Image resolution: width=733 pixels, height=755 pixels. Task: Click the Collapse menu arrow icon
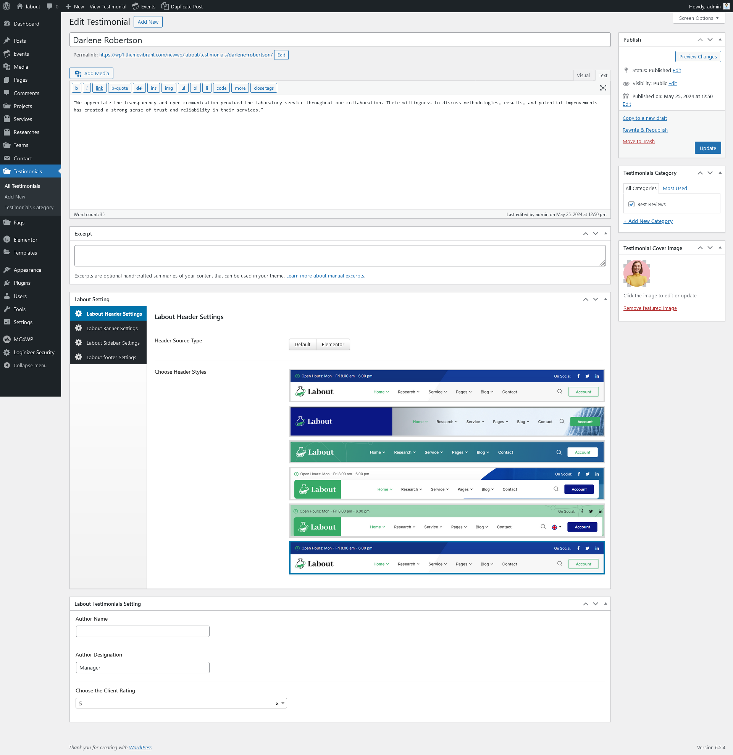(x=7, y=365)
